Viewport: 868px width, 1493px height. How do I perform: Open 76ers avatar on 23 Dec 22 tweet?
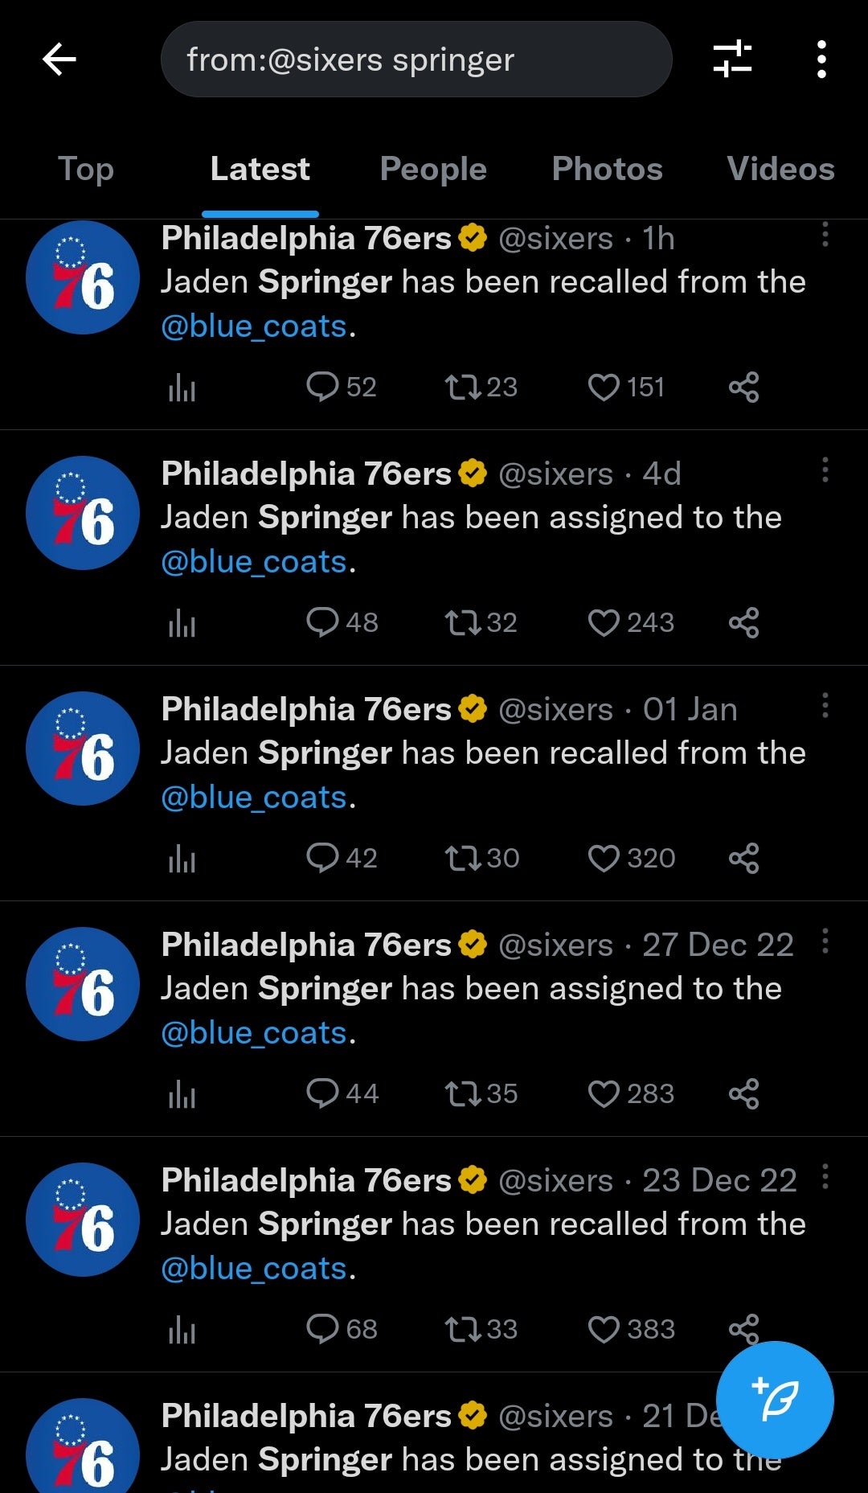[83, 1220]
